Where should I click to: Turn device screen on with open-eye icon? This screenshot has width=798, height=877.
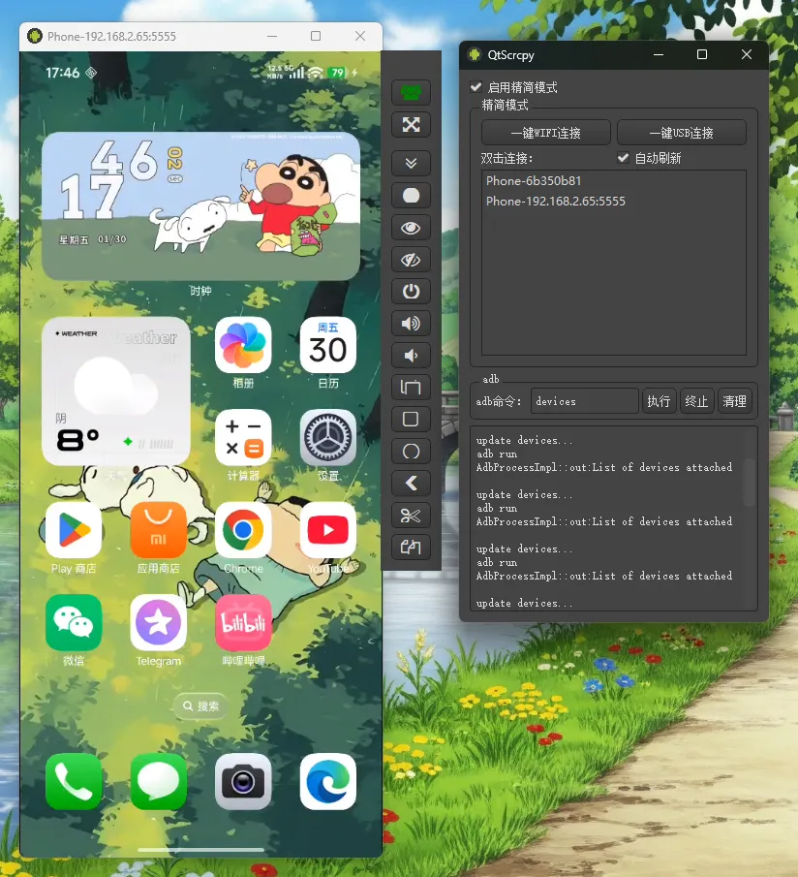click(x=411, y=228)
